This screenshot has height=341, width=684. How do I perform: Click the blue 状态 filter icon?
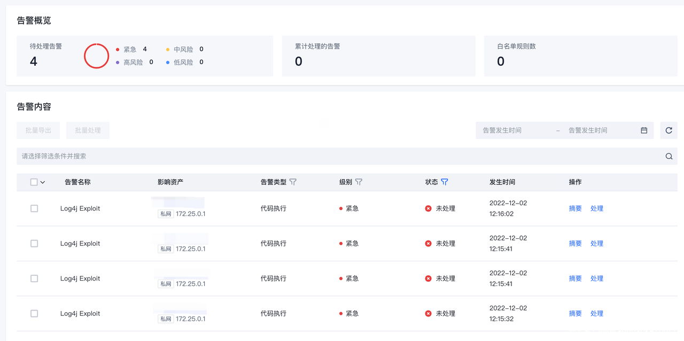coord(444,182)
